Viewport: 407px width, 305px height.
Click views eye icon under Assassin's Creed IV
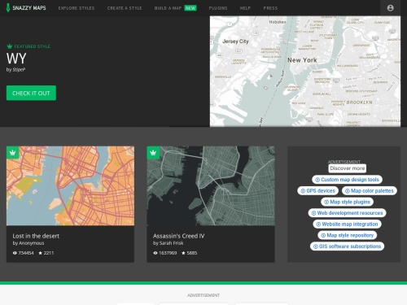click(x=155, y=253)
